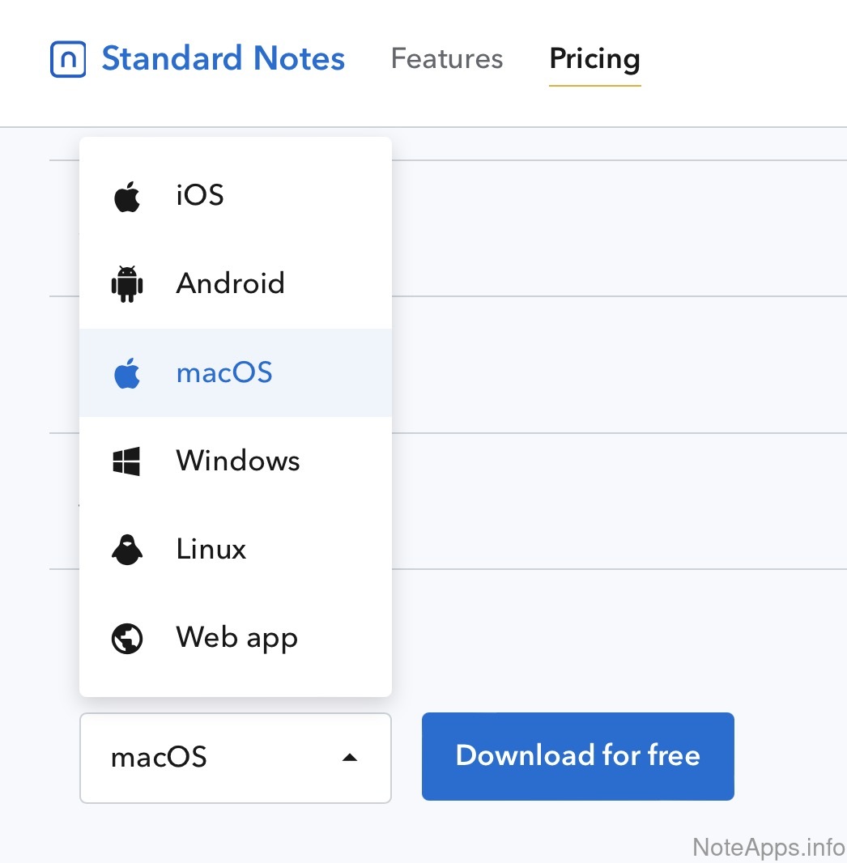Select the Linux text option

coord(211,549)
